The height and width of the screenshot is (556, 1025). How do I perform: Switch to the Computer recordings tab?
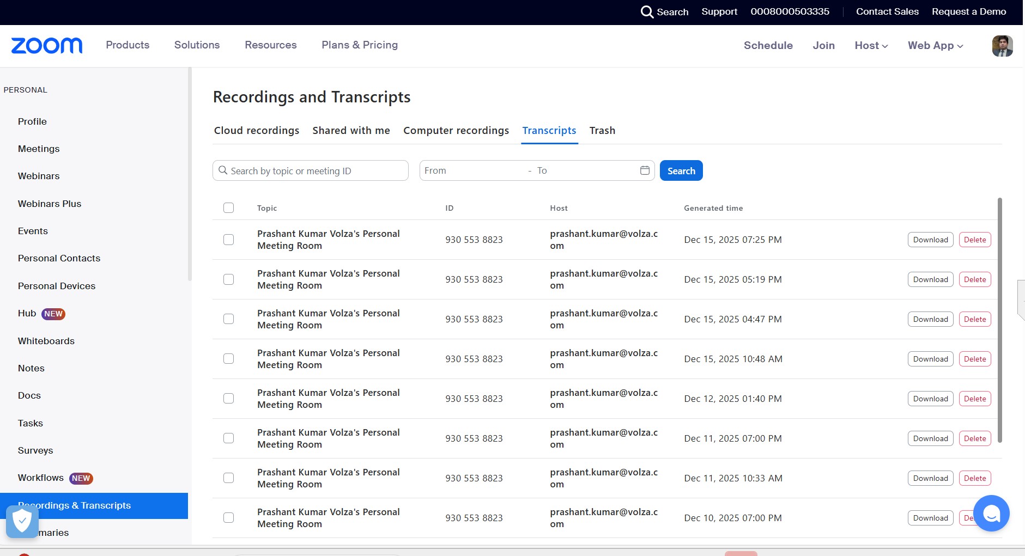(x=456, y=131)
